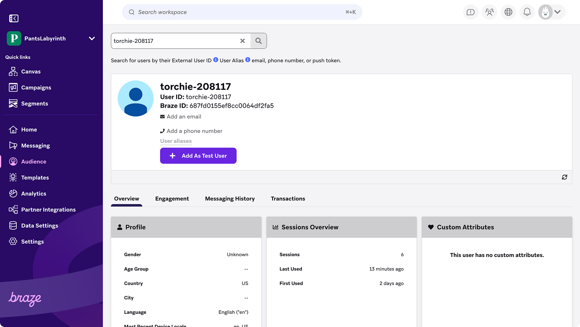Select the Campaigns icon in sidebar
Viewport: 580px width, 327px height.
13,87
